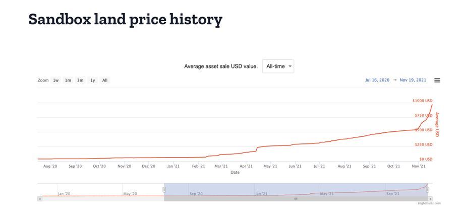Edit the start date Jul 16, 2020

(x=377, y=80)
